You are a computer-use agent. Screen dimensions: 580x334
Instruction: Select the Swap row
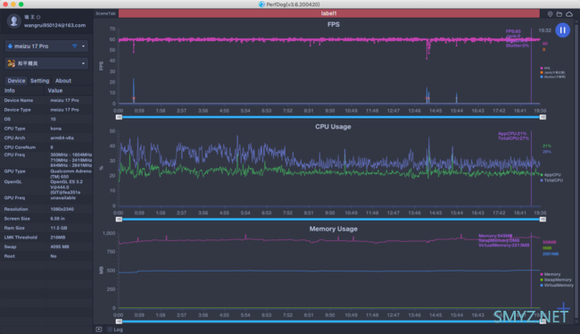[x=46, y=246]
